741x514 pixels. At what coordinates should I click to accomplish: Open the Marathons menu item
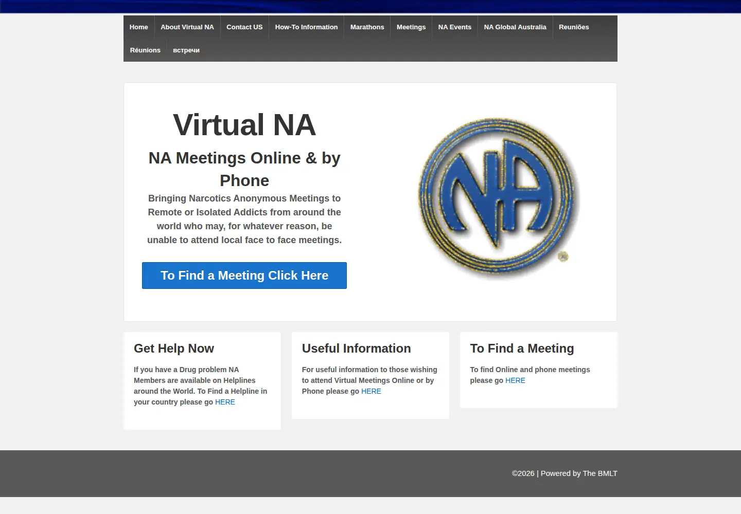click(367, 27)
